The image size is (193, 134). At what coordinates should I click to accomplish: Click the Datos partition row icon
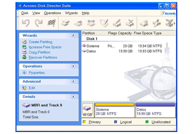84,51
